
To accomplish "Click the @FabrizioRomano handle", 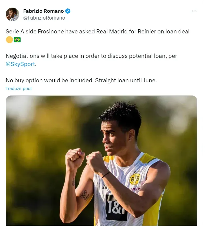I will pos(44,18).
